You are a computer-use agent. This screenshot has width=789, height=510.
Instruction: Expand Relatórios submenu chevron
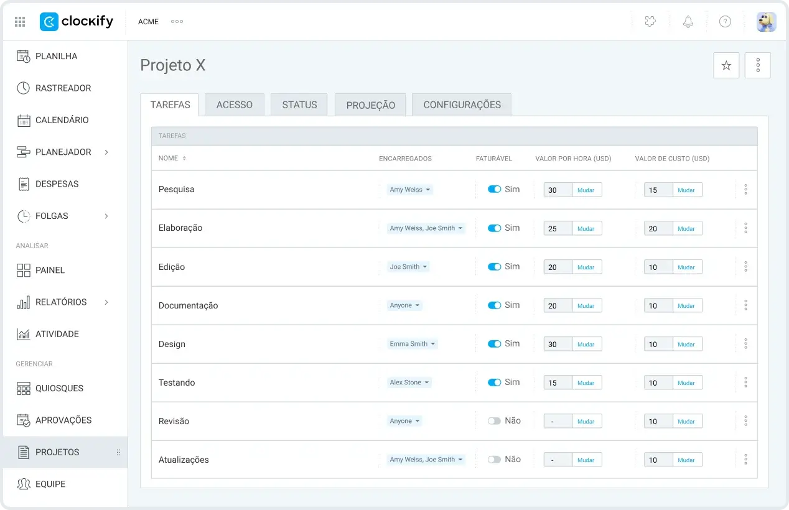[106, 302]
